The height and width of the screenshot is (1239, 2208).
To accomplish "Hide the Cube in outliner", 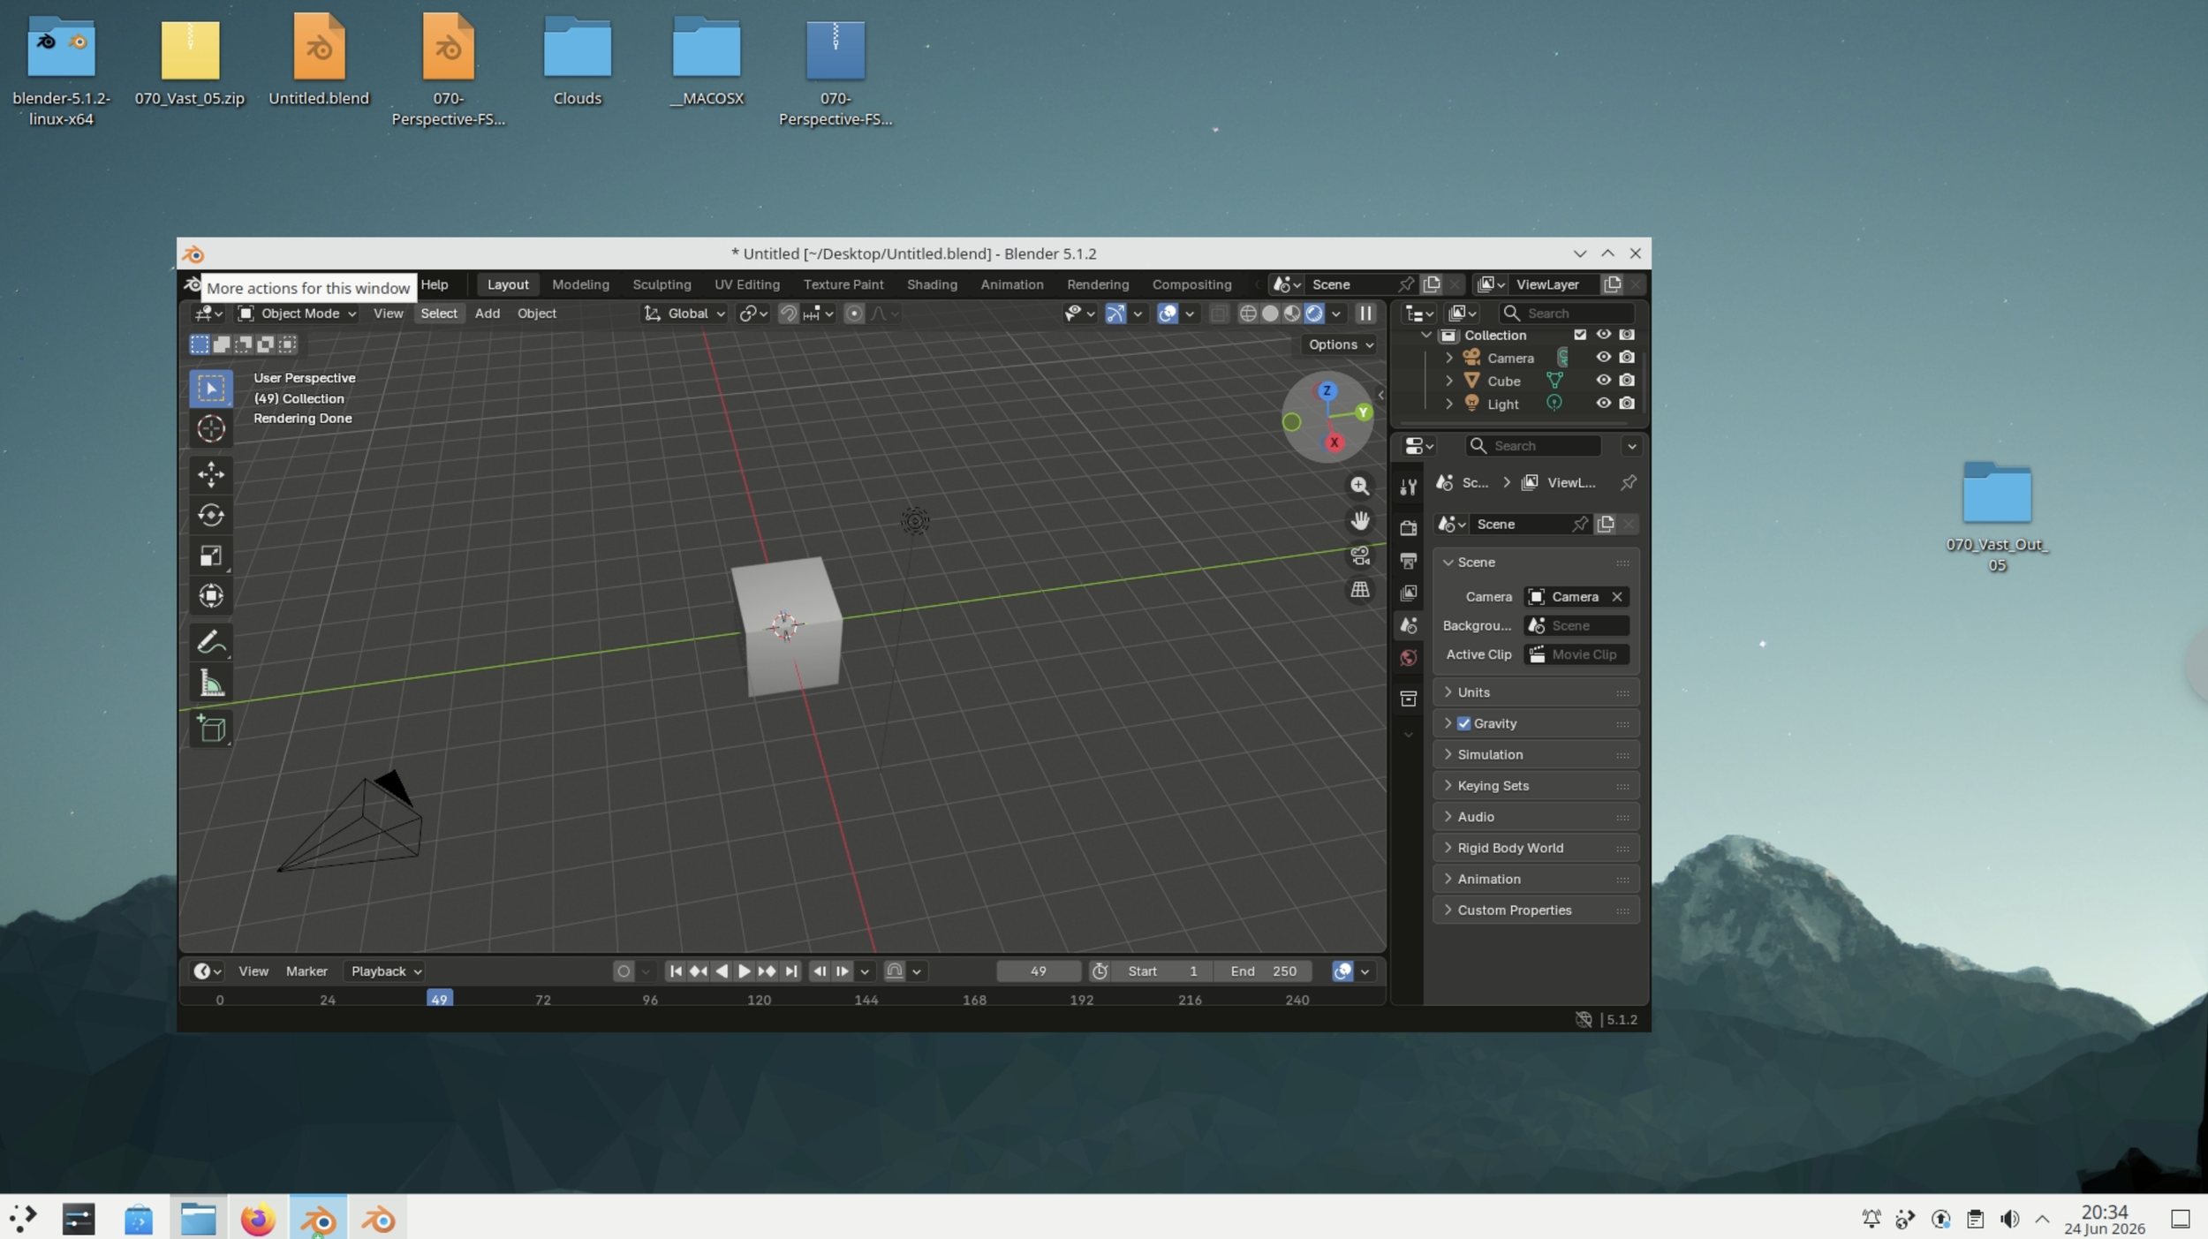I will pos(1602,381).
